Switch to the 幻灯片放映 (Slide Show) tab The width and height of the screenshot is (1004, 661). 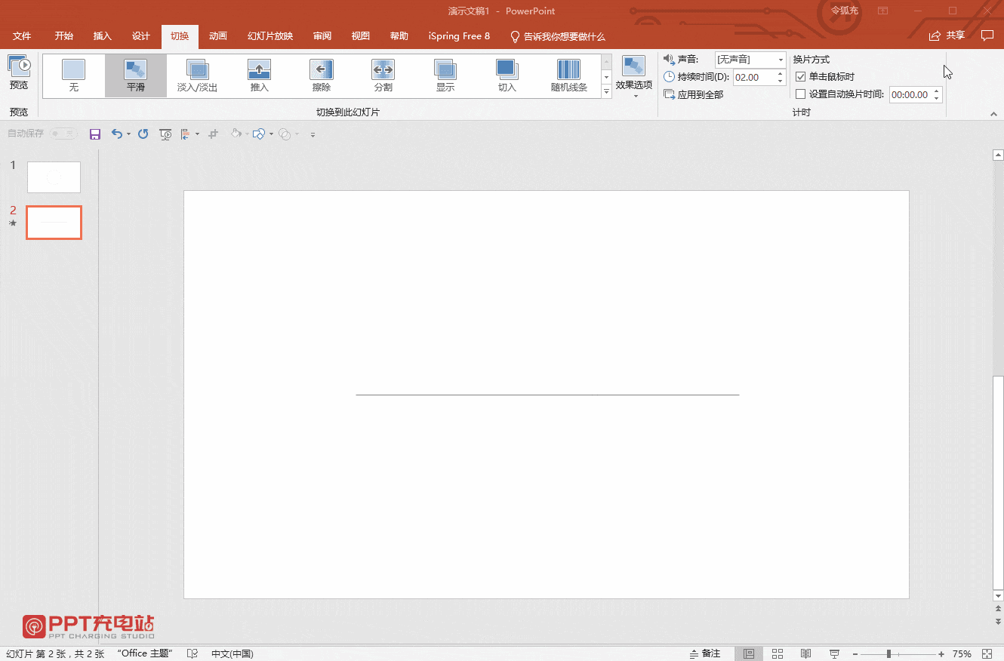click(270, 36)
